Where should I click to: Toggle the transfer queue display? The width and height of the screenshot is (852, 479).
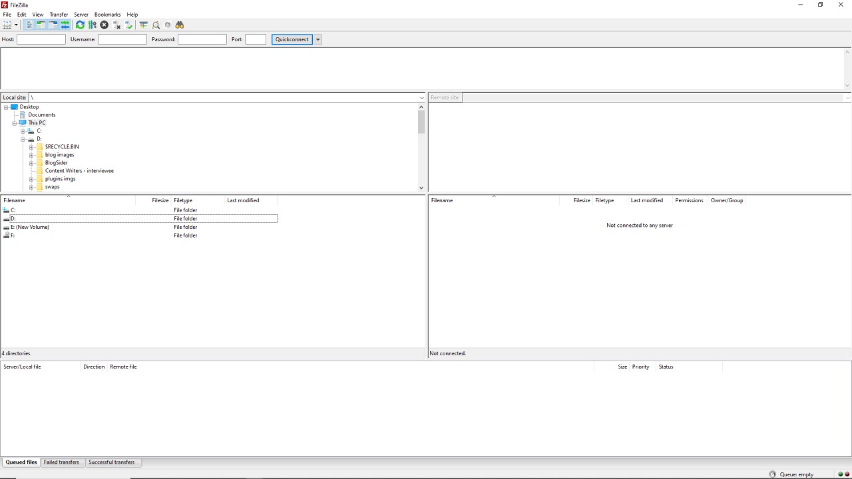coord(65,25)
